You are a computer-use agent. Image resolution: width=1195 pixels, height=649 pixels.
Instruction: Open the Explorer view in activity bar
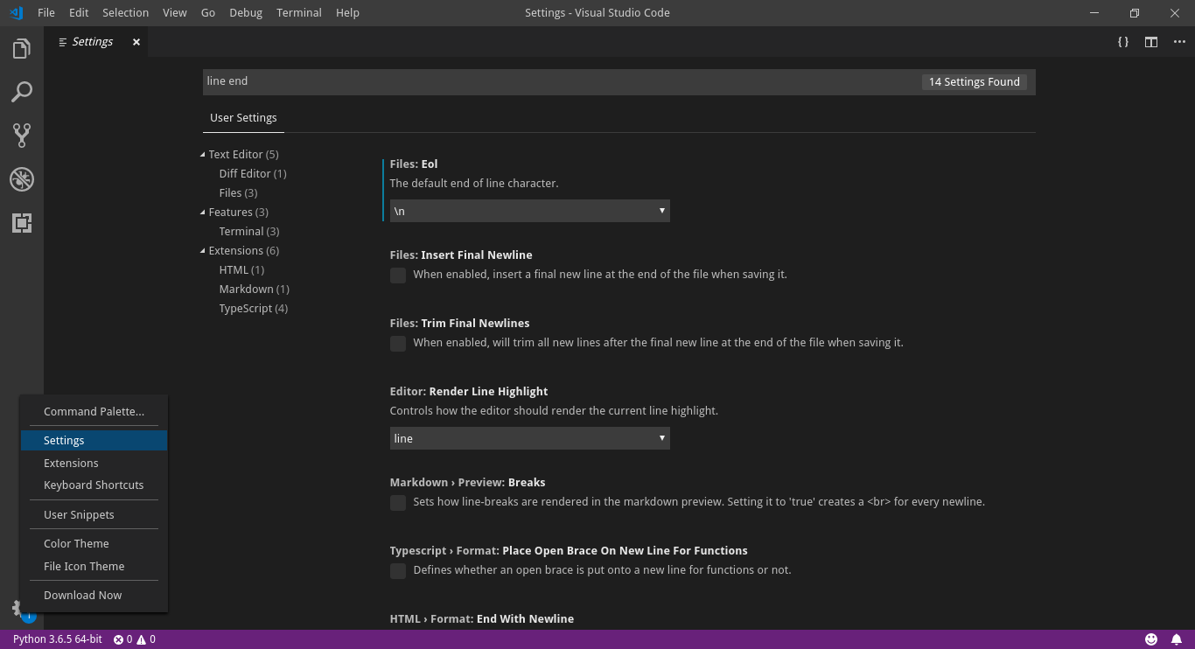pyautogui.click(x=22, y=49)
